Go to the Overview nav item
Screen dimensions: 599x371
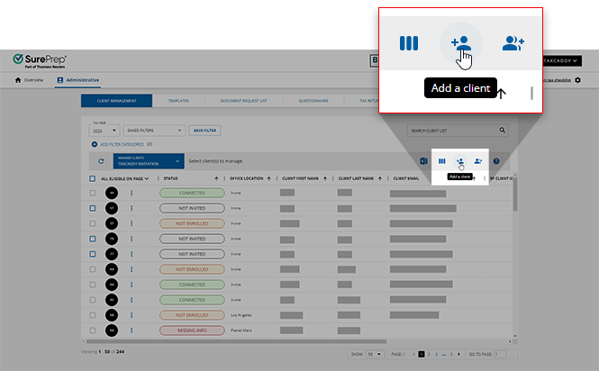tap(29, 80)
